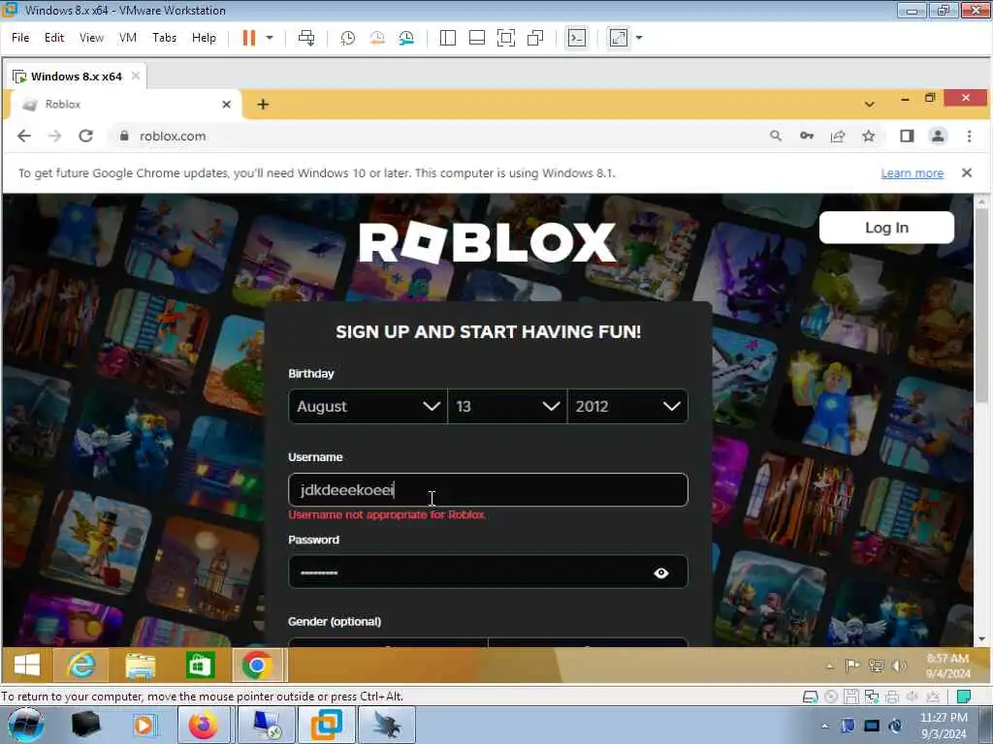The width and height of the screenshot is (993, 744).
Task: Click VMware network adapter status icon
Action: (872, 697)
